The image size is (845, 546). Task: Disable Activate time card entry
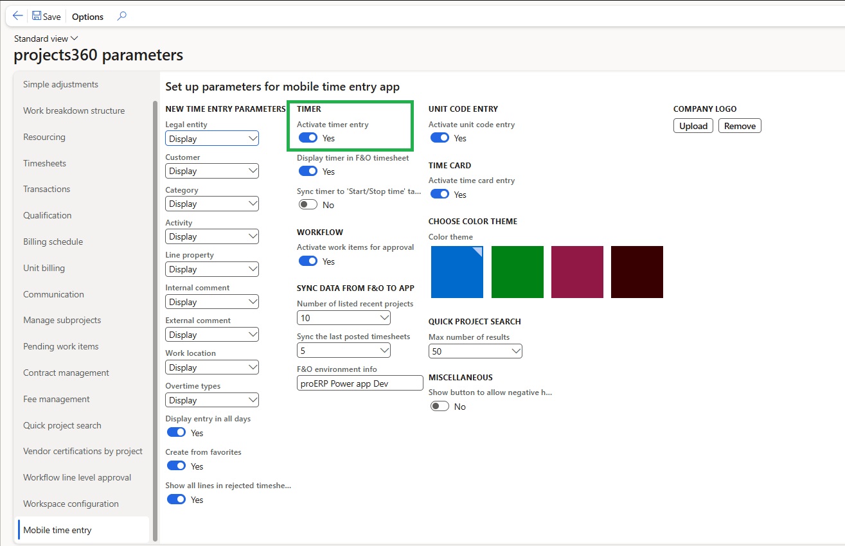pyautogui.click(x=440, y=195)
